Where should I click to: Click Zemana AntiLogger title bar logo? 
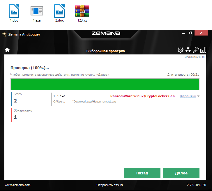[x=4, y=34]
